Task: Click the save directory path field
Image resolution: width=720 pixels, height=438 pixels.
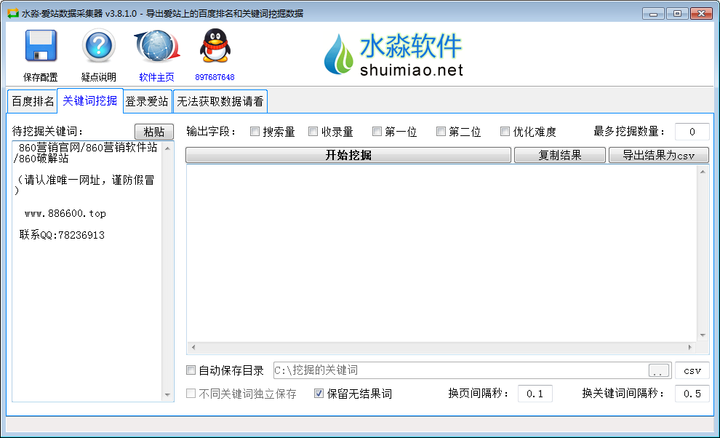Action: point(460,370)
